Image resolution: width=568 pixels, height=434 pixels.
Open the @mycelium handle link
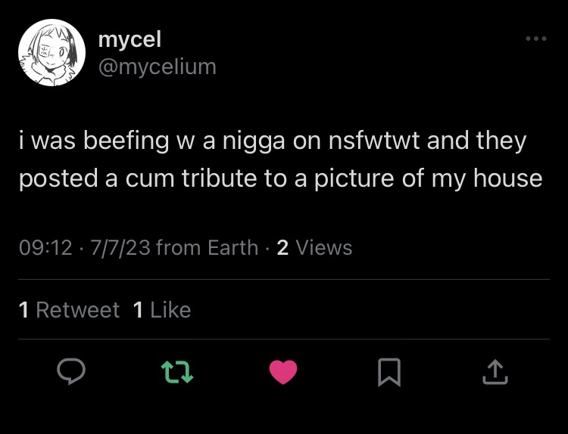click(x=158, y=67)
